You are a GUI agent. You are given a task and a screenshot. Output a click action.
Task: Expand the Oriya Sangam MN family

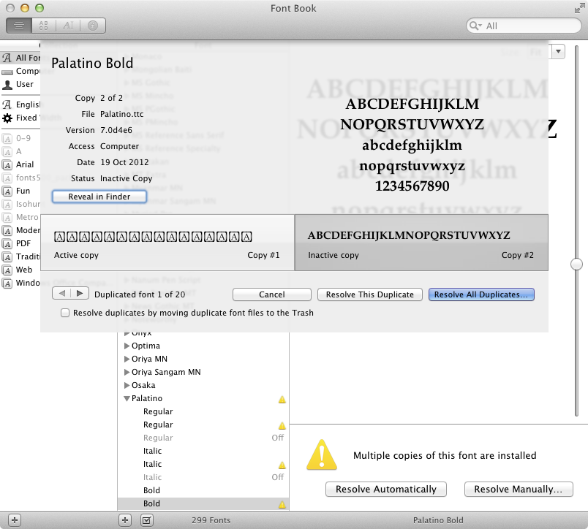127,372
